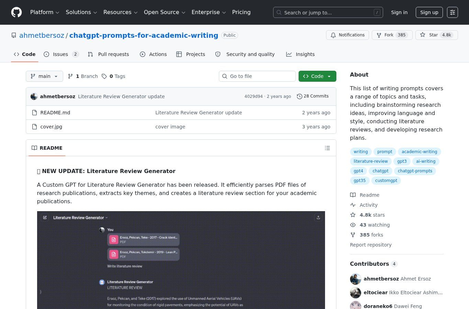Expand the green Code dropdown
The width and height of the screenshot is (469, 309).
(x=317, y=76)
